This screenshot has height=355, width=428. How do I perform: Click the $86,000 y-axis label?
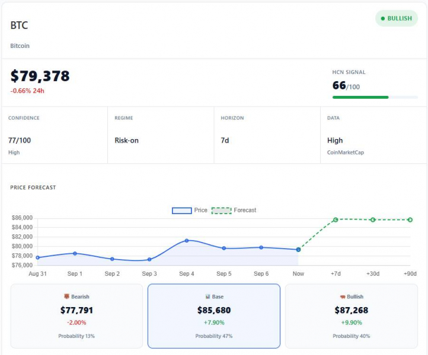coord(22,218)
